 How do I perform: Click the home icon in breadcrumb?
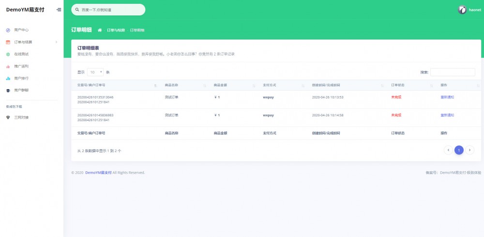coord(100,30)
